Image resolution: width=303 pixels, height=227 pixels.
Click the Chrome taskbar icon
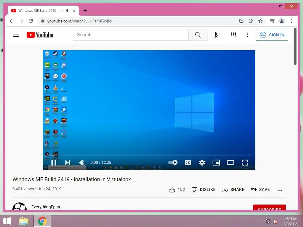tap(42, 221)
